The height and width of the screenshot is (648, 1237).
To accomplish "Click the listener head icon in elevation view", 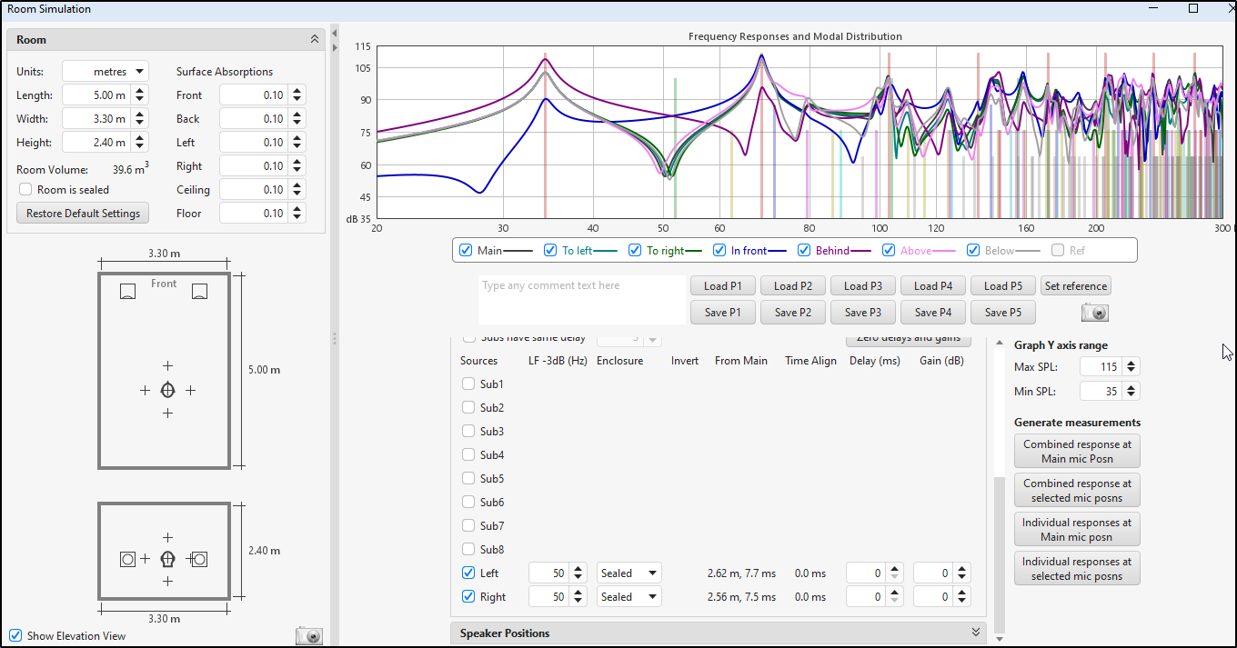I will tap(167, 559).
